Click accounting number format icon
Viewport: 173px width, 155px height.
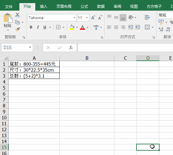[161, 22]
